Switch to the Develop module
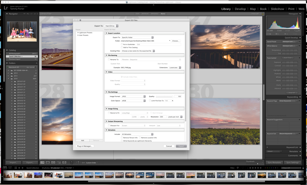The width and height of the screenshot is (307, 185). [x=240, y=9]
